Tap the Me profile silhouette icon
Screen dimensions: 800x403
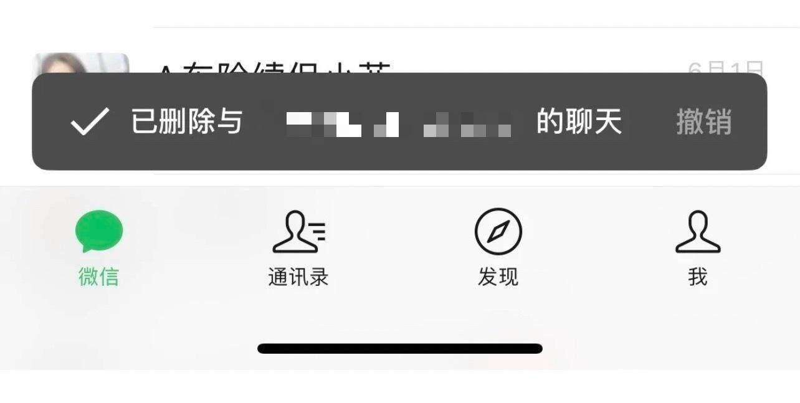(698, 231)
